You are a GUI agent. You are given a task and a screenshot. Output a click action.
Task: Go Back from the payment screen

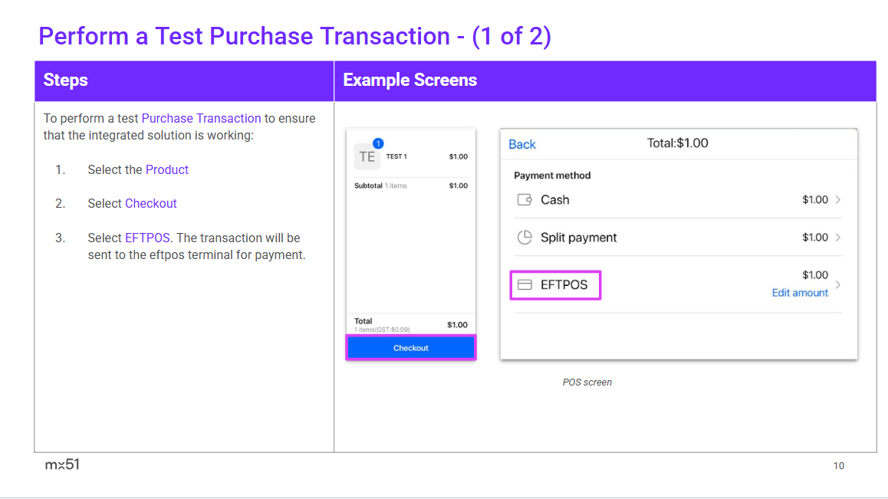(x=522, y=144)
